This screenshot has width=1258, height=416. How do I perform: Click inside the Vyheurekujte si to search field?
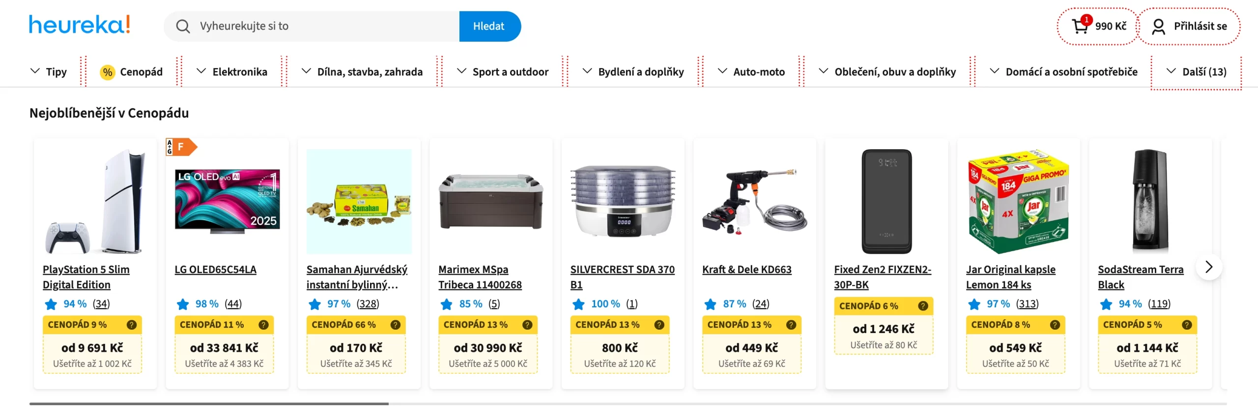tap(319, 26)
